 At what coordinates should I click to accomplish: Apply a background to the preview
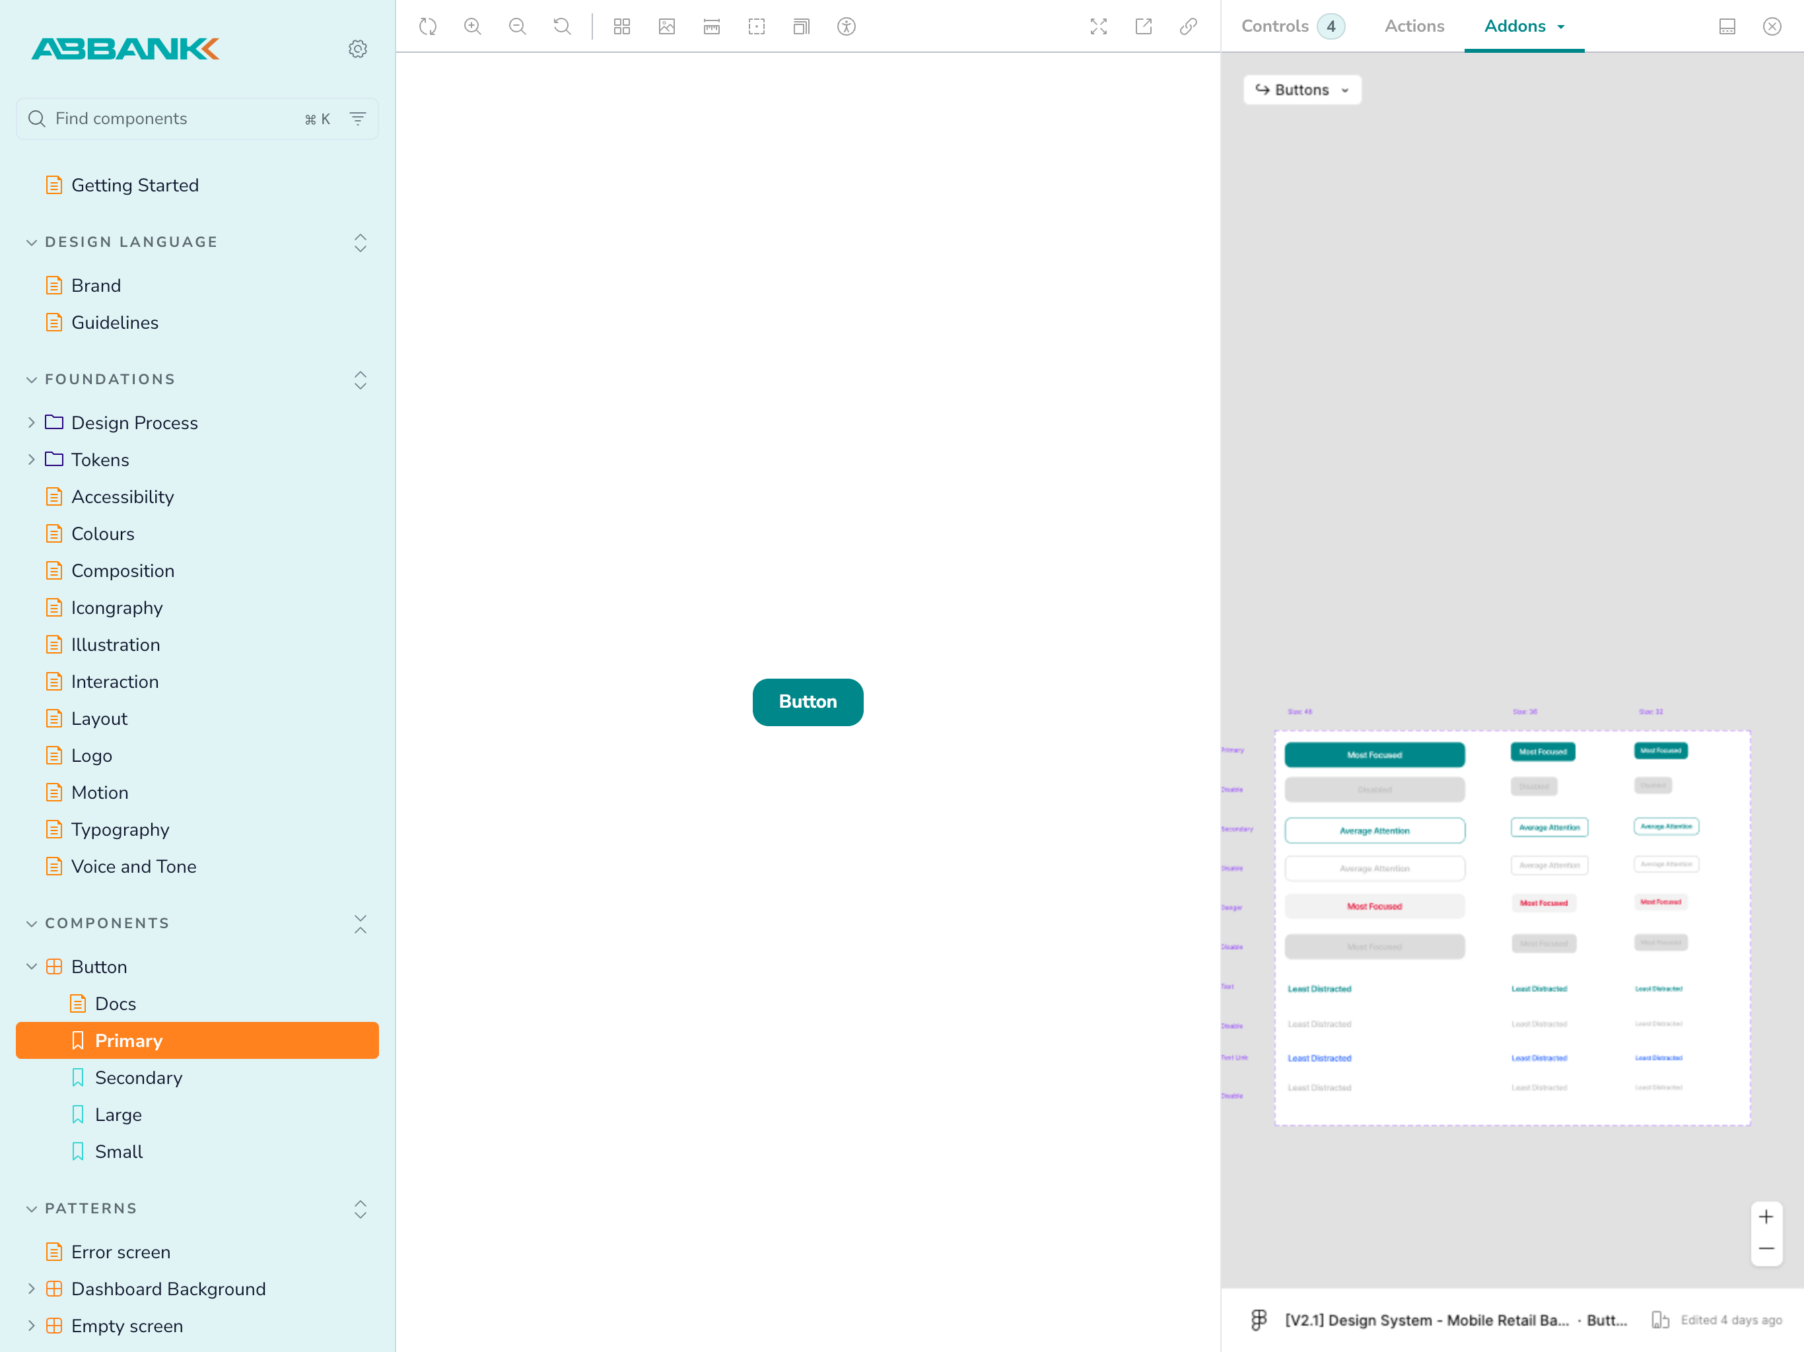tap(666, 26)
